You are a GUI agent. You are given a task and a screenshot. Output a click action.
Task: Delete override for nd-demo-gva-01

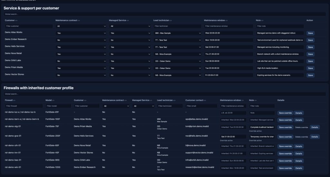[x=302, y=137]
